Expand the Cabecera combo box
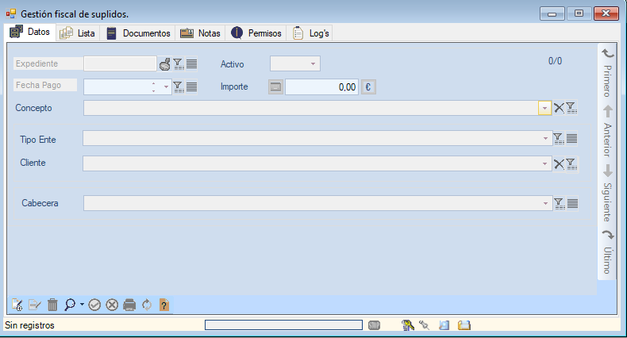Screen dimensions: 627x338 [545, 204]
